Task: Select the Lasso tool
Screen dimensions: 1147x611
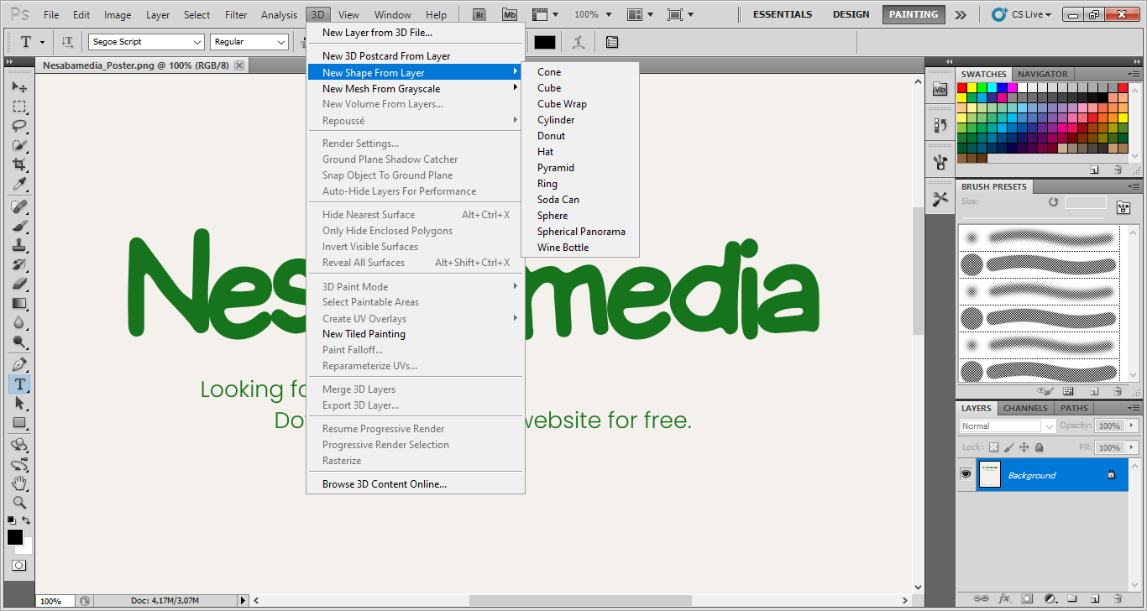Action: (19, 126)
